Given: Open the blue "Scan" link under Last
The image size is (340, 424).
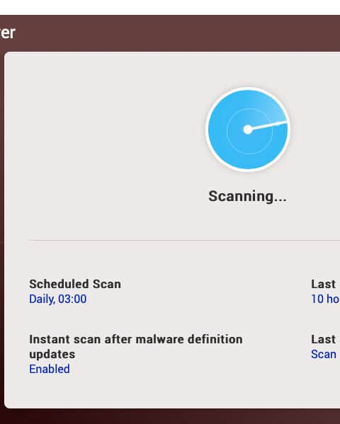Looking at the screenshot, I should tap(324, 354).
